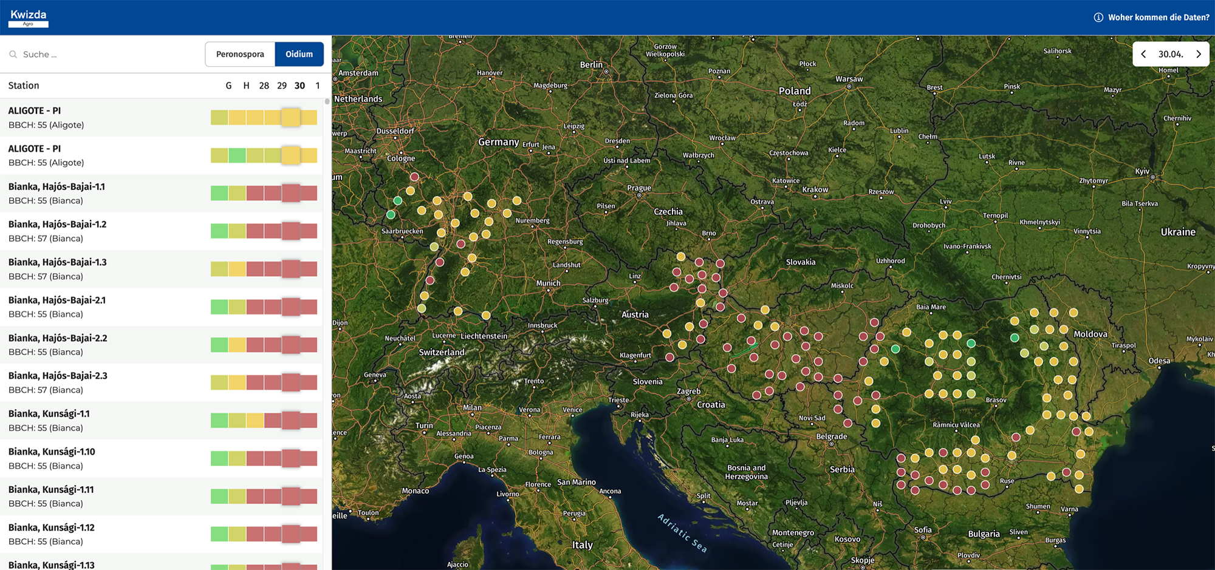Click the search magnifier icon
Viewport: 1215px width, 570px height.
pyautogui.click(x=13, y=55)
